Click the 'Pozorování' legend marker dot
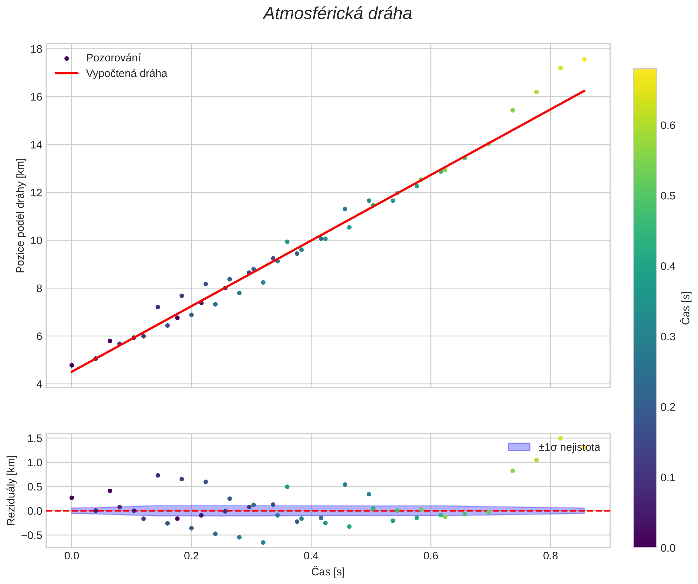The width and height of the screenshot is (698, 584). pos(66,59)
